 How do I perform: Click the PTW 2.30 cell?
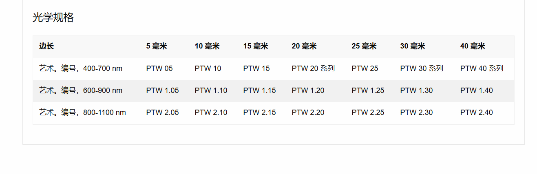[x=417, y=112]
